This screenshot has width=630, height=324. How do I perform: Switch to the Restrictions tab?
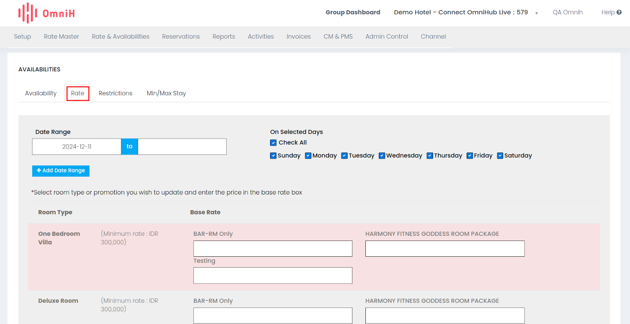point(115,93)
